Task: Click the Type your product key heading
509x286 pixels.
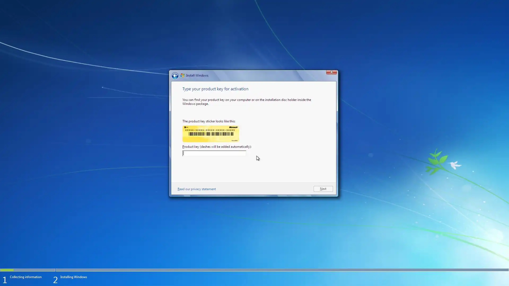Action: tap(215, 89)
